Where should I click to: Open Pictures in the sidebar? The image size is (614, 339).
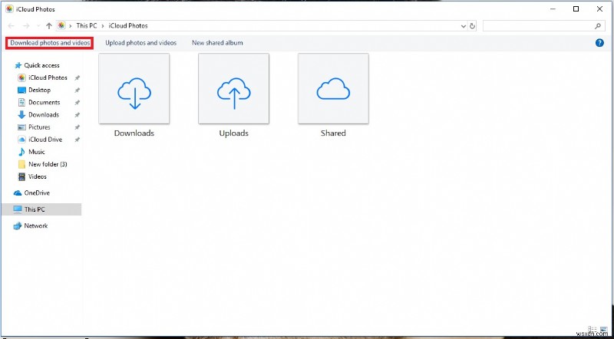(40, 127)
